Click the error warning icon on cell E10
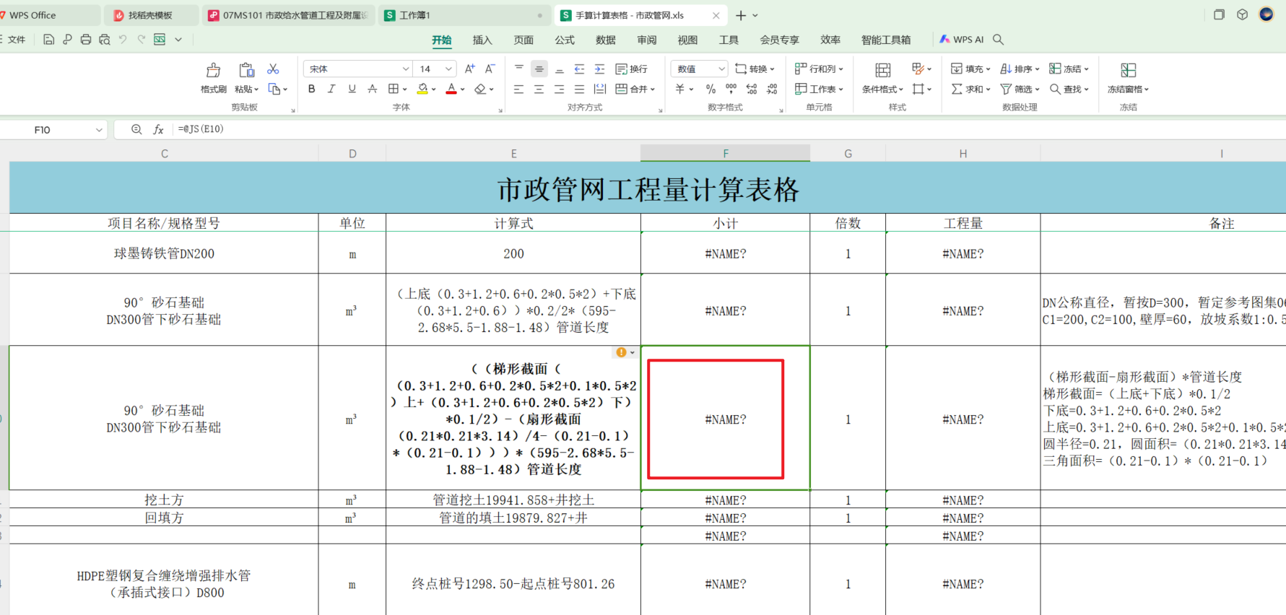This screenshot has height=615, width=1286. (621, 352)
